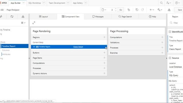Open the Utilities wrench menu
Image resolution: width=183 pixels, height=103 pixels.
coord(160,10)
